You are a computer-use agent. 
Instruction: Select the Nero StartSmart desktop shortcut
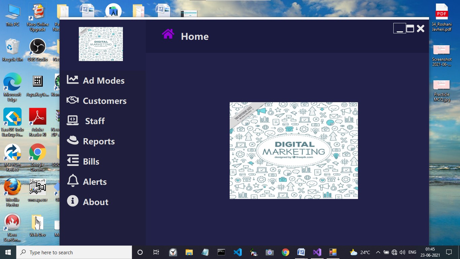pos(12,228)
